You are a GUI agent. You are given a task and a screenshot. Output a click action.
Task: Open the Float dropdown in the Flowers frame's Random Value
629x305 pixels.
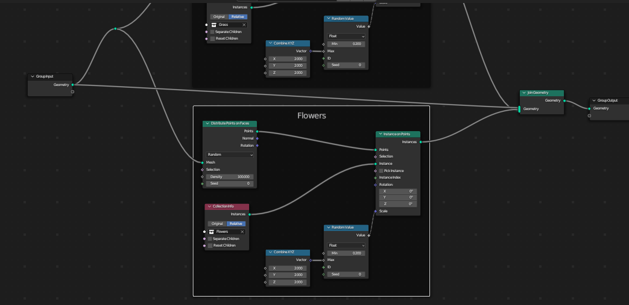pos(346,245)
